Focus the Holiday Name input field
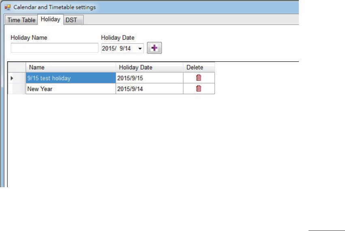The image size is (345, 231). tap(54, 48)
